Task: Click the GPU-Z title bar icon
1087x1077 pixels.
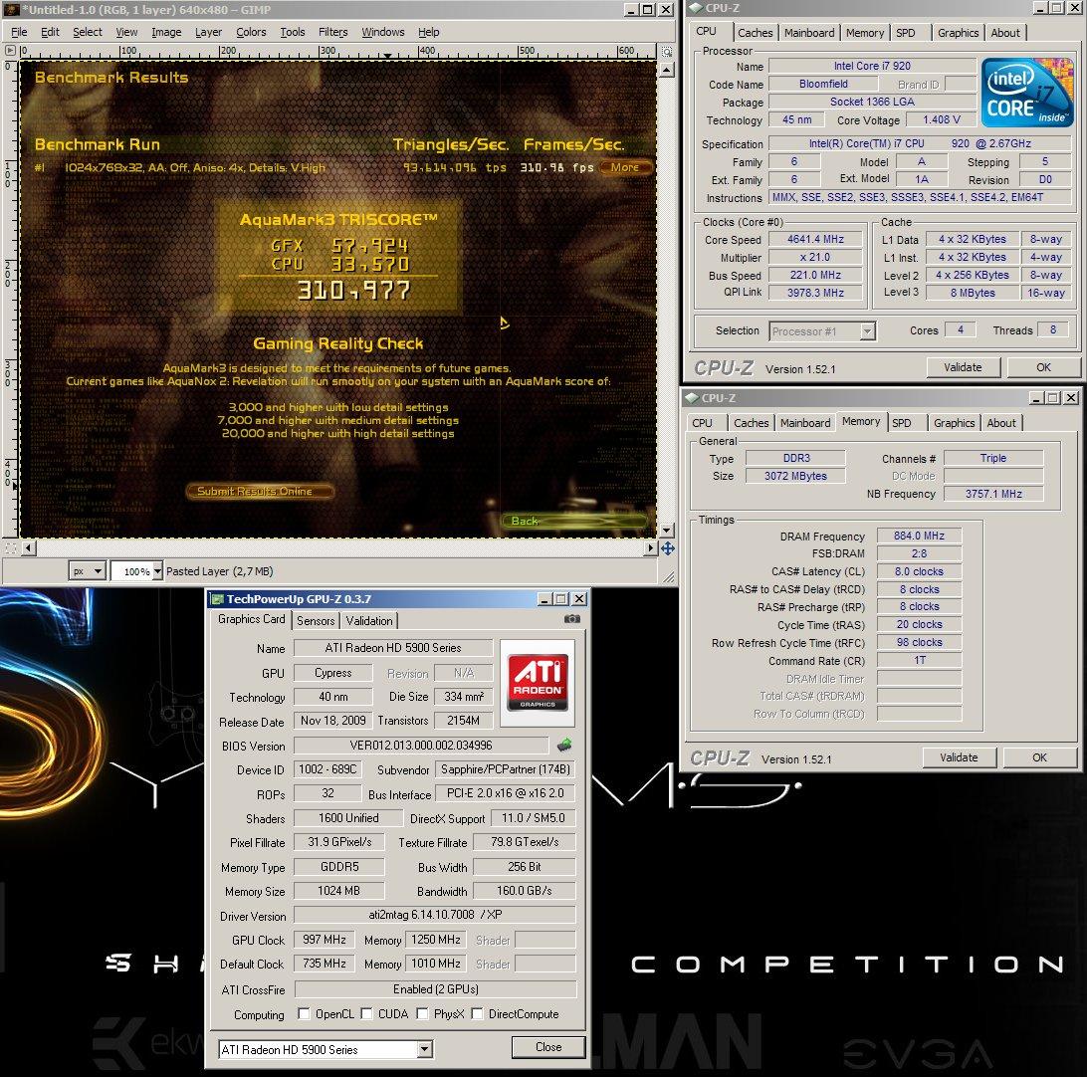Action: point(218,599)
